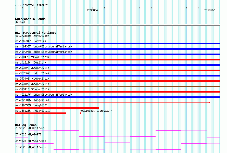
Task: Click variant label nsv518472 (Shaikh2009)
Action: pyautogui.click(x=32, y=57)
